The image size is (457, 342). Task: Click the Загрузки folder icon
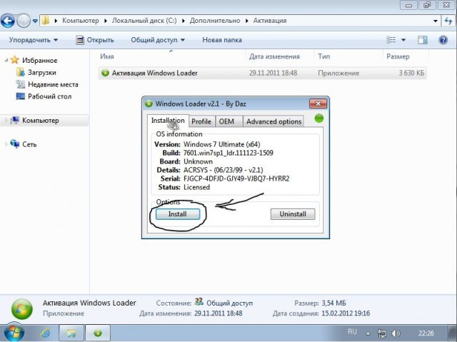[21, 72]
